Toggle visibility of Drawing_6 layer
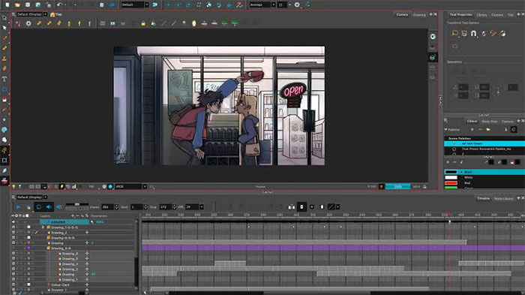 13,254
